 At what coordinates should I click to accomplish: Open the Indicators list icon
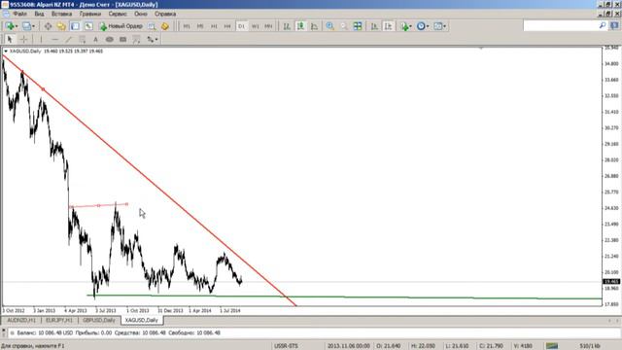(x=404, y=26)
